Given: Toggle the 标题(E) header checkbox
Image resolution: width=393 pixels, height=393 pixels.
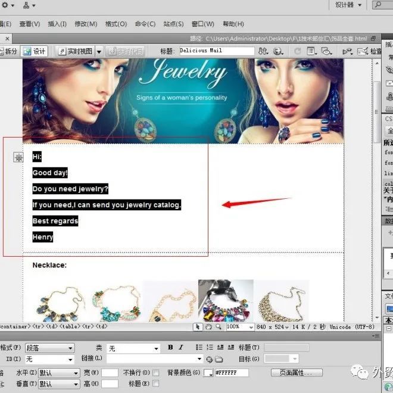Looking at the screenshot, I should (x=155, y=383).
